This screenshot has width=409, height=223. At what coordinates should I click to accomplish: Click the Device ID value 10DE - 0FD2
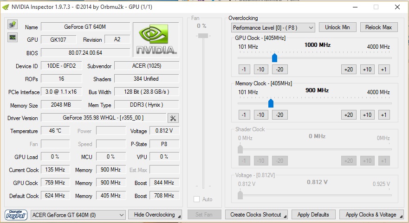coord(61,66)
